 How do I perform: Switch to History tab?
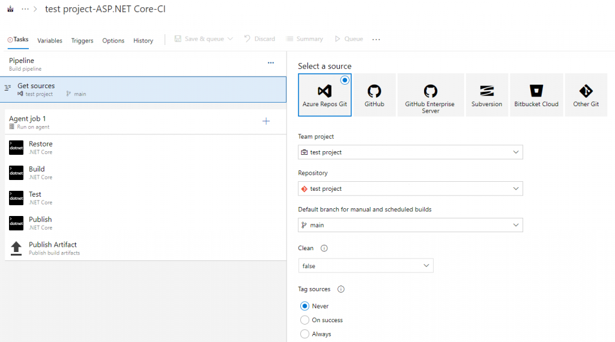point(143,40)
